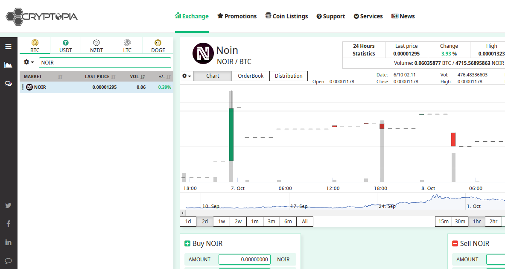505x269 pixels.
Task: Open the chat bubbles icon in sidebar
Action: click(x=9, y=84)
